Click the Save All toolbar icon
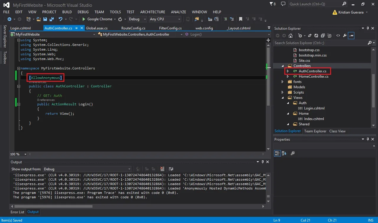 coord(51,19)
